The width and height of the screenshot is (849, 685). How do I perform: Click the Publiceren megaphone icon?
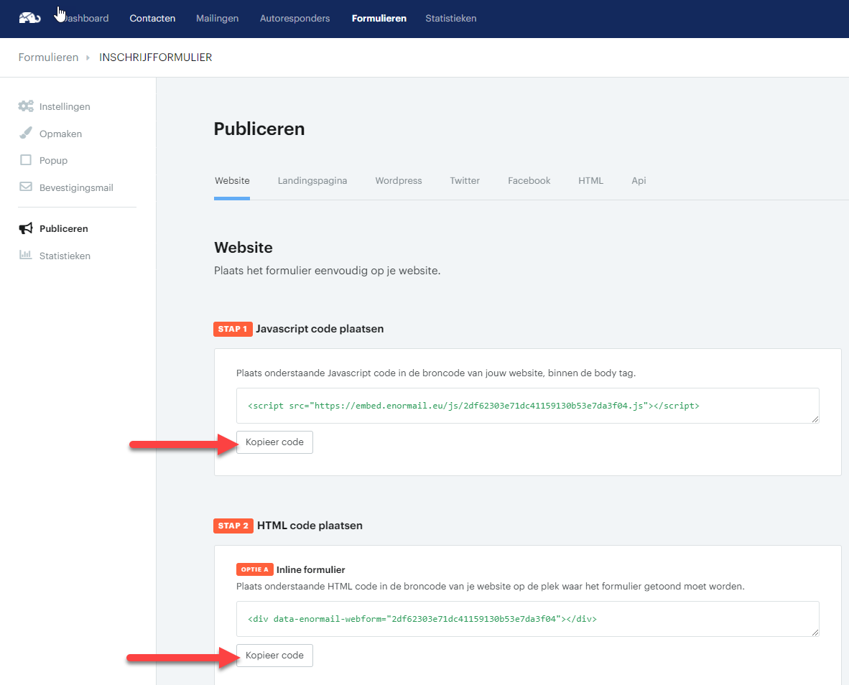(25, 228)
